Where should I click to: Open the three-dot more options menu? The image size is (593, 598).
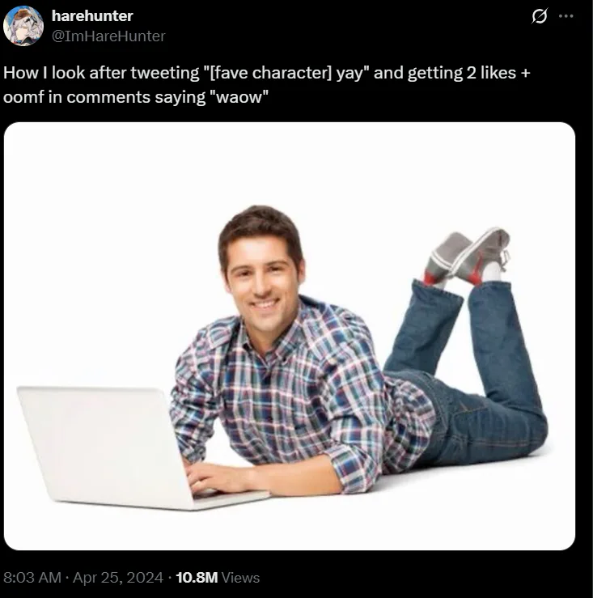[566, 16]
